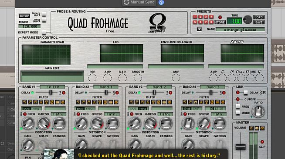Toggle the Band #2 delay sync red LED
This screenshot has height=159, width=285.
117,93
